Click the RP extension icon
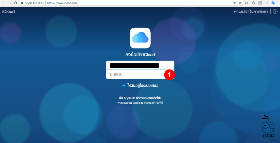The width and height of the screenshot is (280, 143). [x=260, y=3]
